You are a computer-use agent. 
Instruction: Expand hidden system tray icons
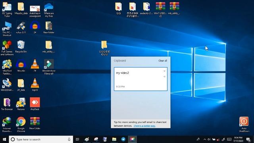point(205,139)
